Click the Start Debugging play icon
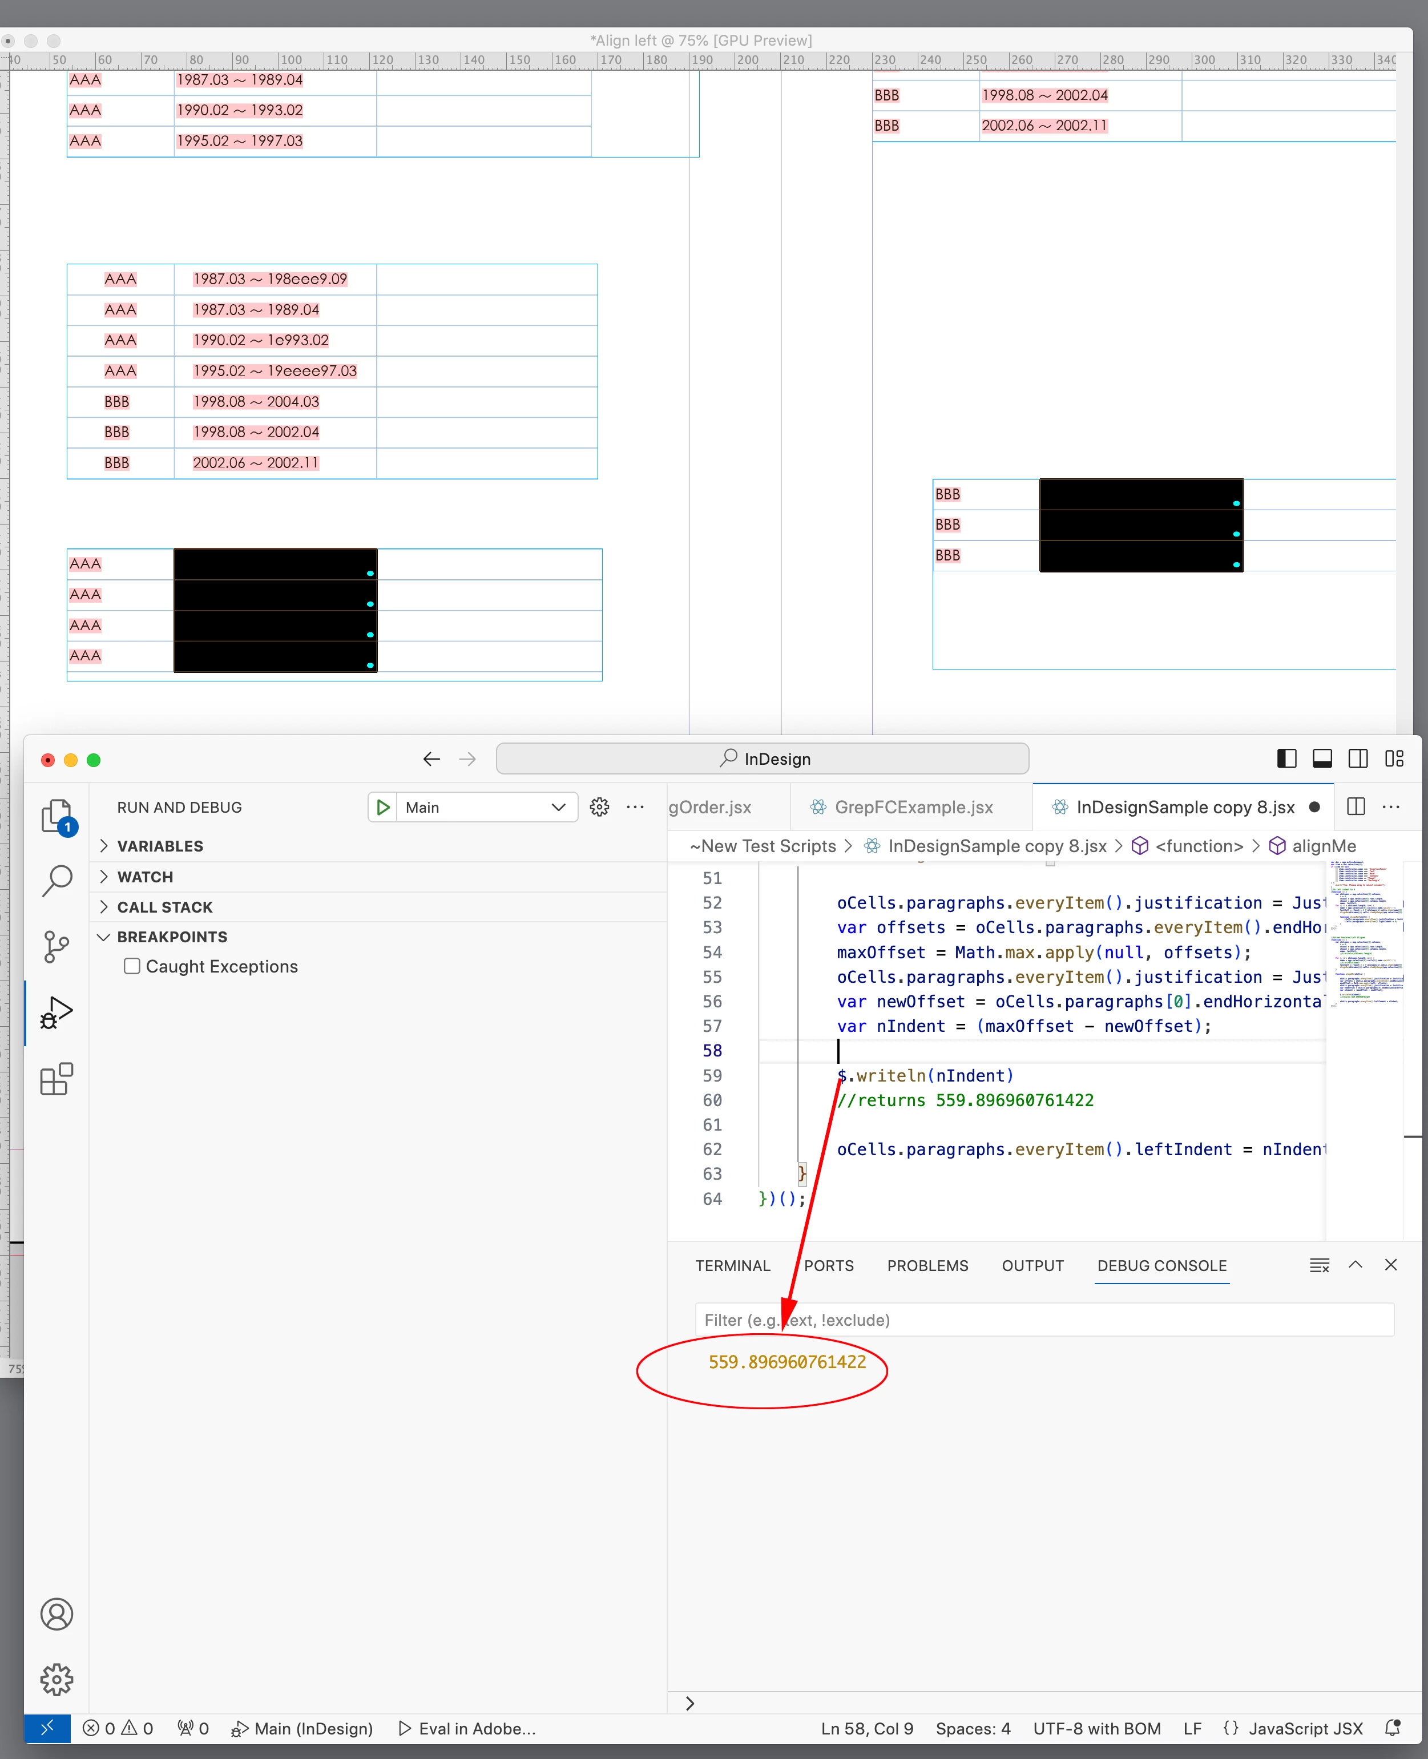The height and width of the screenshot is (1759, 1428). (x=384, y=808)
